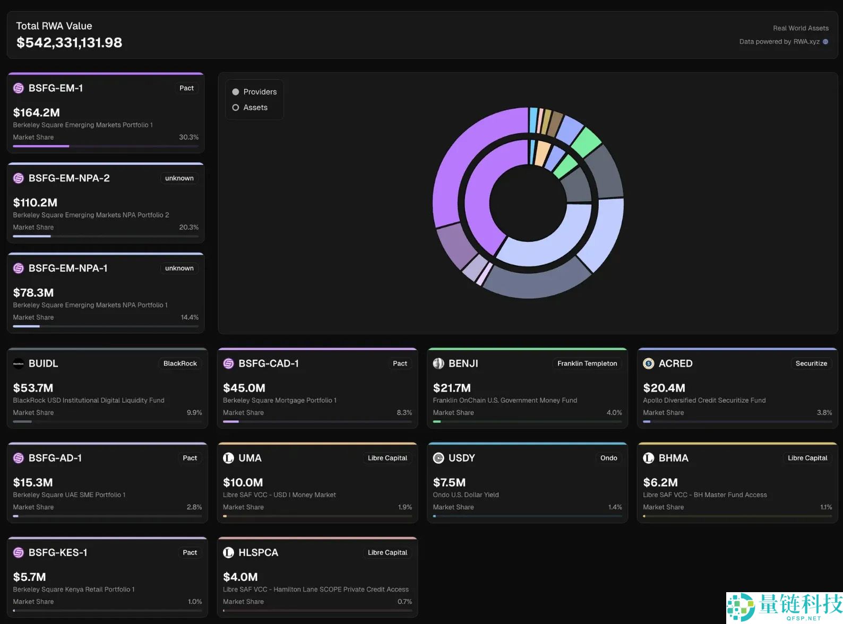The height and width of the screenshot is (624, 843).
Task: Click the BHMA Libre logo icon
Action: point(648,458)
